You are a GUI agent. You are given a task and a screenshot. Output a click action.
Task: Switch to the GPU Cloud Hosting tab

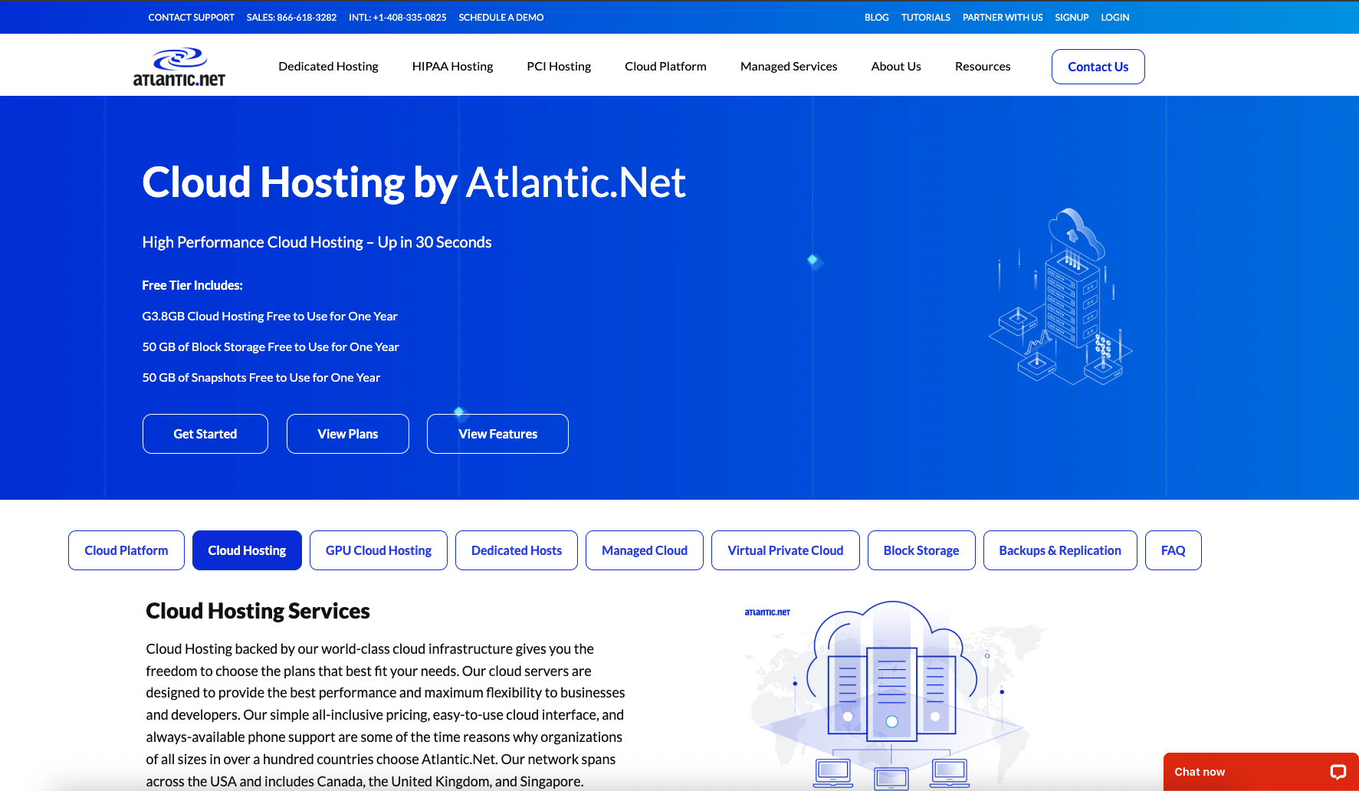tap(378, 550)
